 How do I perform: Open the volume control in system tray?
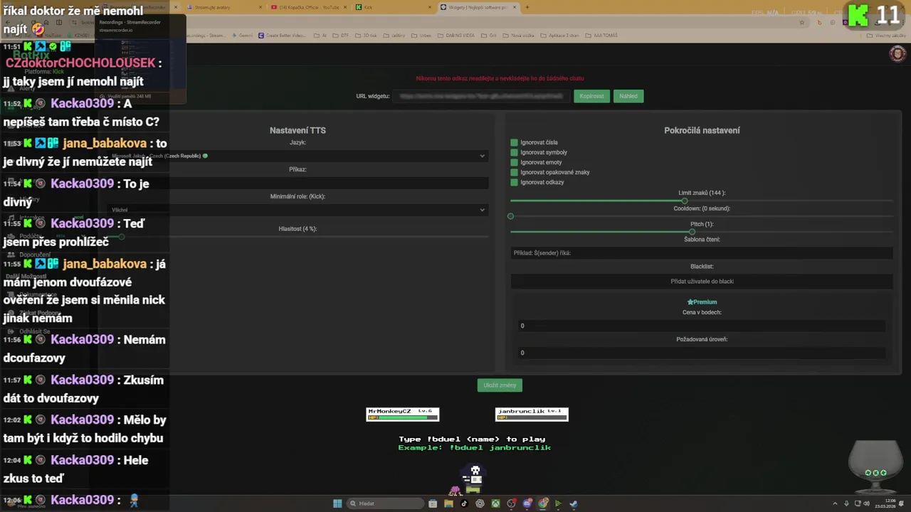tap(866, 503)
